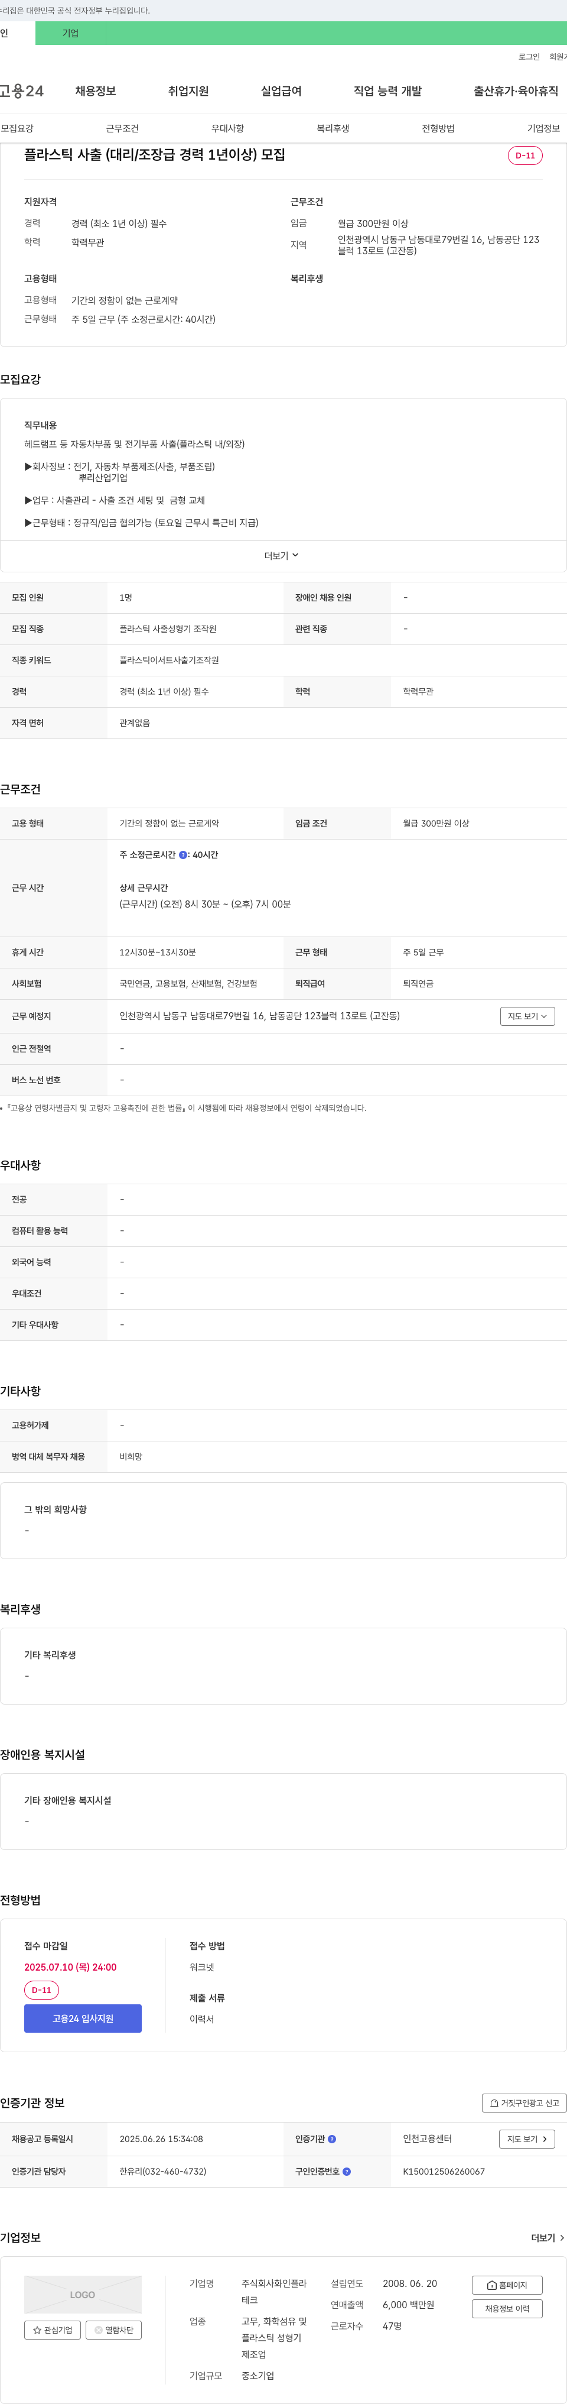Screen dimensions: 567x2404
Task: Click deadline text 2025.07.10 (목) 24:00
Action: pos(71,1967)
